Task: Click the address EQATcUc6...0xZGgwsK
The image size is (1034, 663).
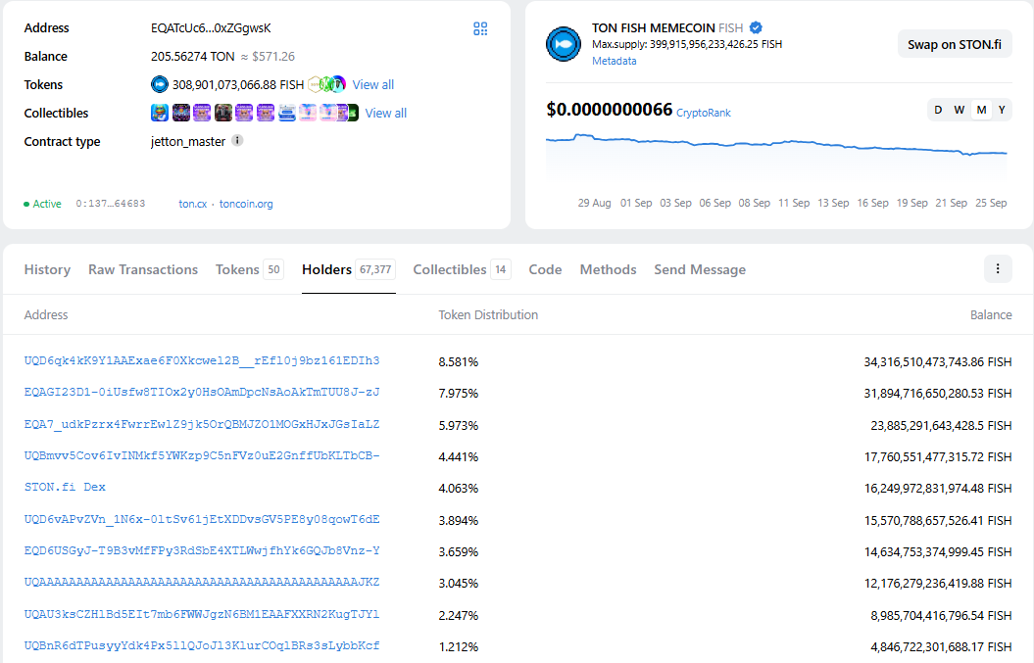Action: click(211, 28)
